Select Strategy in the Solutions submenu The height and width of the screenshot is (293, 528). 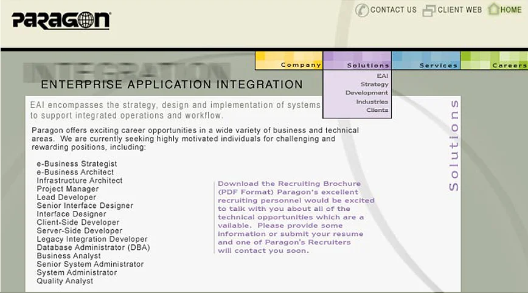pos(375,84)
